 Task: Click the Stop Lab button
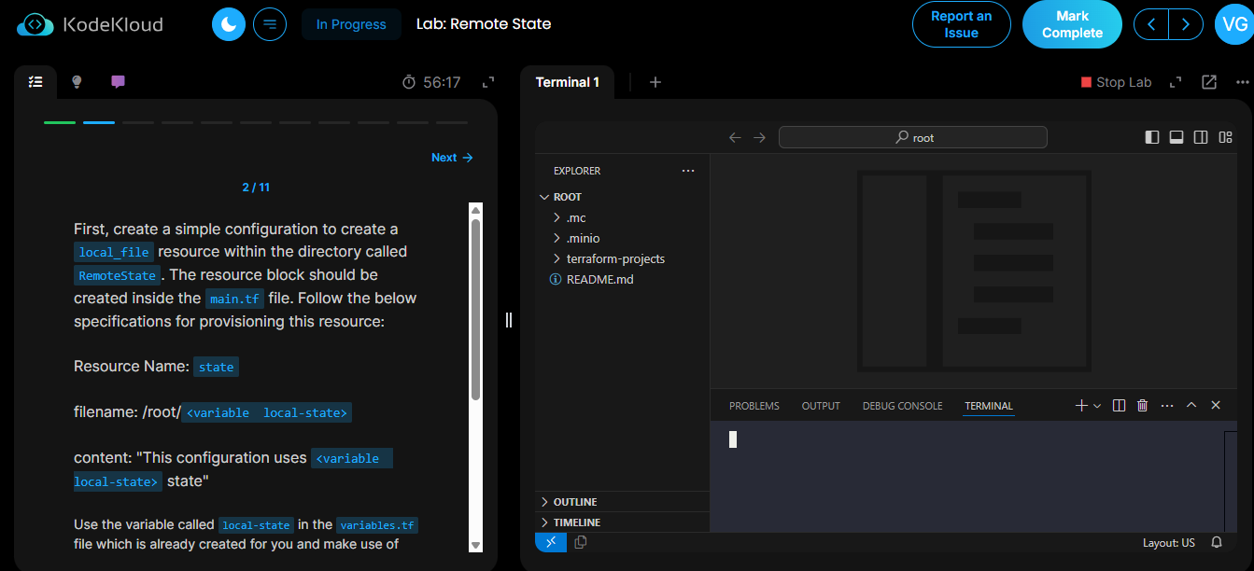tap(1116, 82)
